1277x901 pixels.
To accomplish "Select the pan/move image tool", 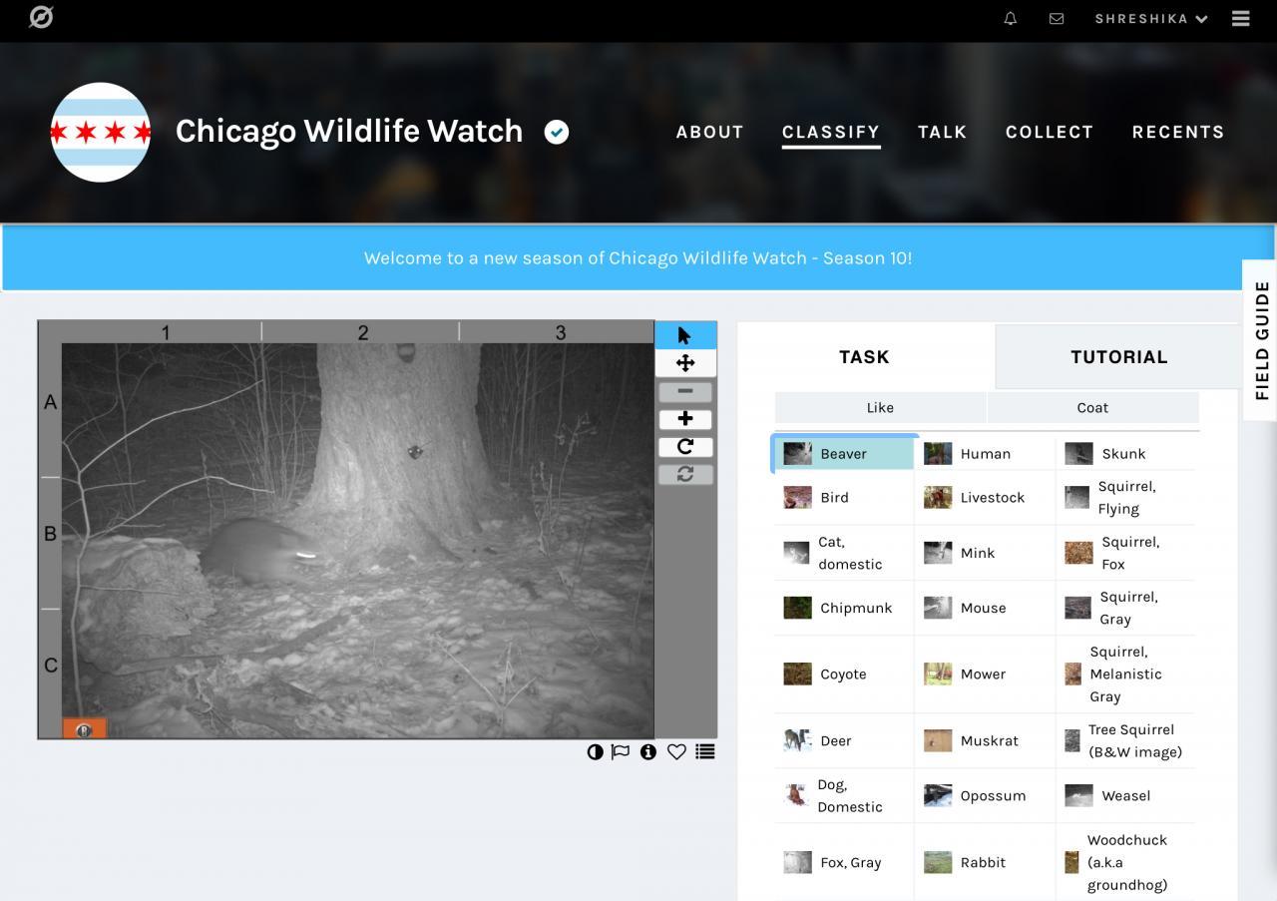I will click(685, 363).
